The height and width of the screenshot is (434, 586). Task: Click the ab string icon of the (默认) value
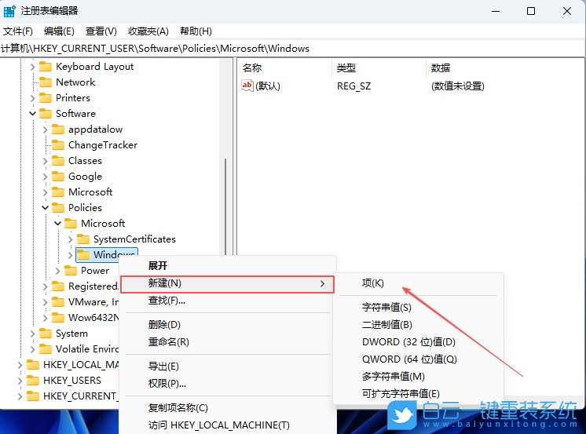tap(247, 86)
